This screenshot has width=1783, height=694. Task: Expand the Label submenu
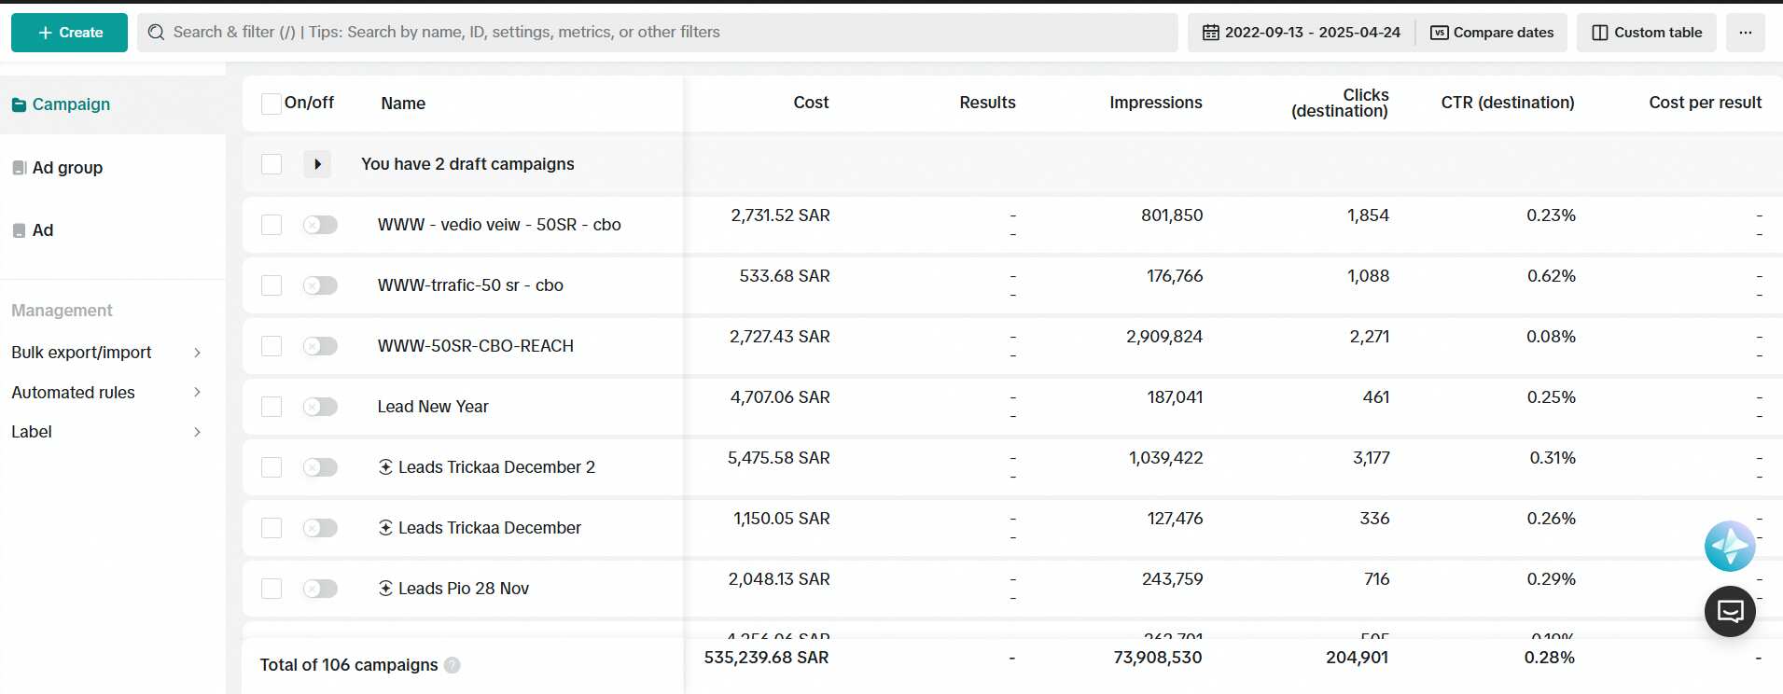click(197, 432)
